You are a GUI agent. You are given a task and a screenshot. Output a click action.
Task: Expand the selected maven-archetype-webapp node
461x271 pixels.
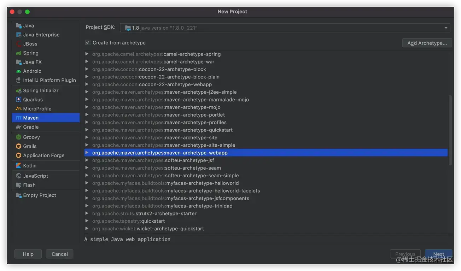click(x=87, y=153)
